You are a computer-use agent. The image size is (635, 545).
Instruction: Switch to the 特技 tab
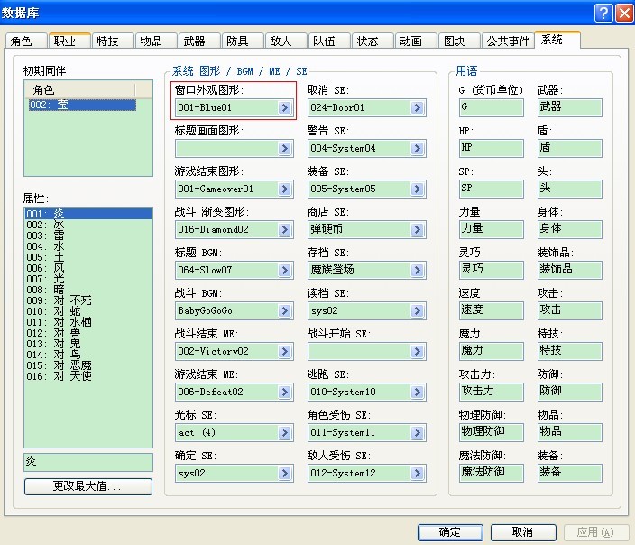[x=113, y=41]
